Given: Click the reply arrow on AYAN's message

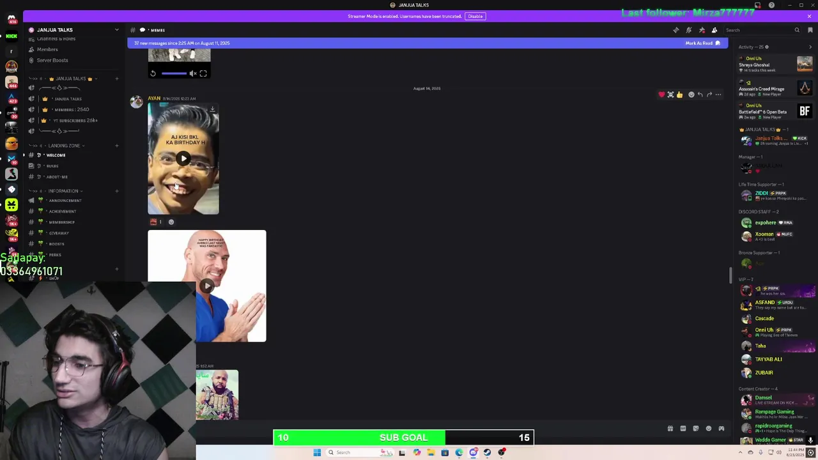Looking at the screenshot, I should [700, 95].
